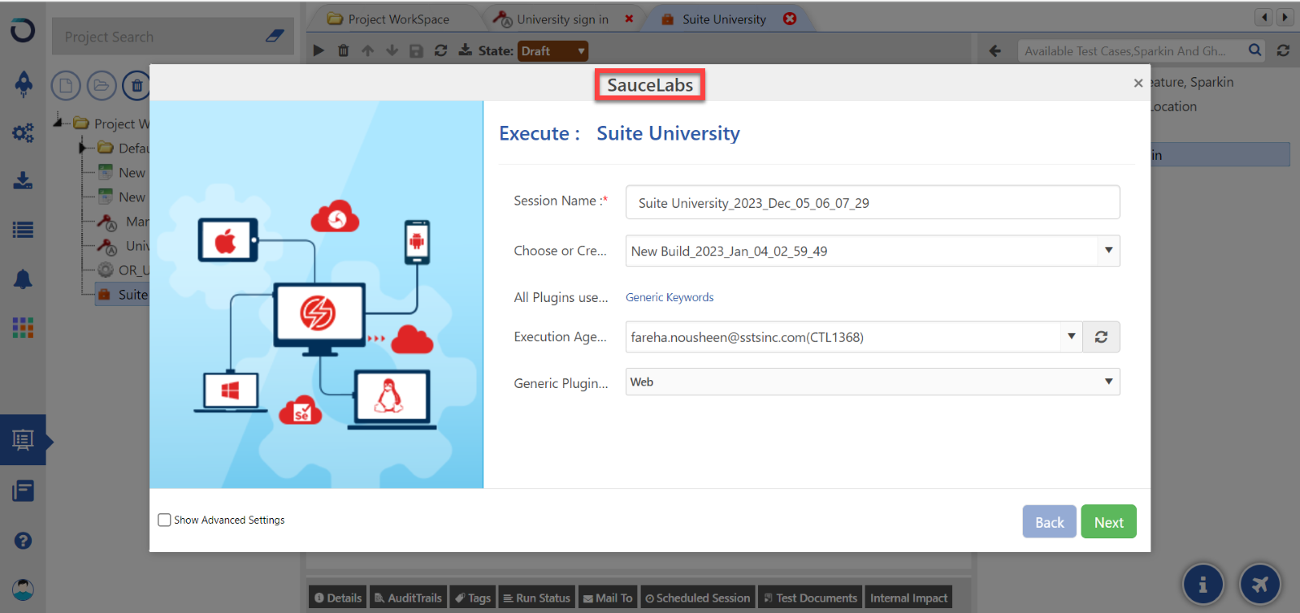Open the Choose or Create build dropdown
The width and height of the screenshot is (1300, 613).
[x=873, y=251]
